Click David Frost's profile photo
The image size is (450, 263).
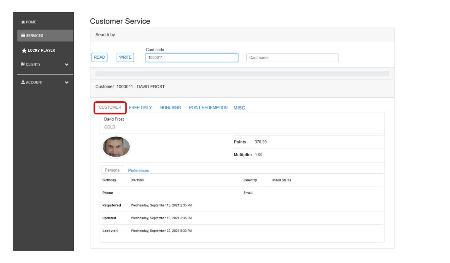(x=116, y=147)
